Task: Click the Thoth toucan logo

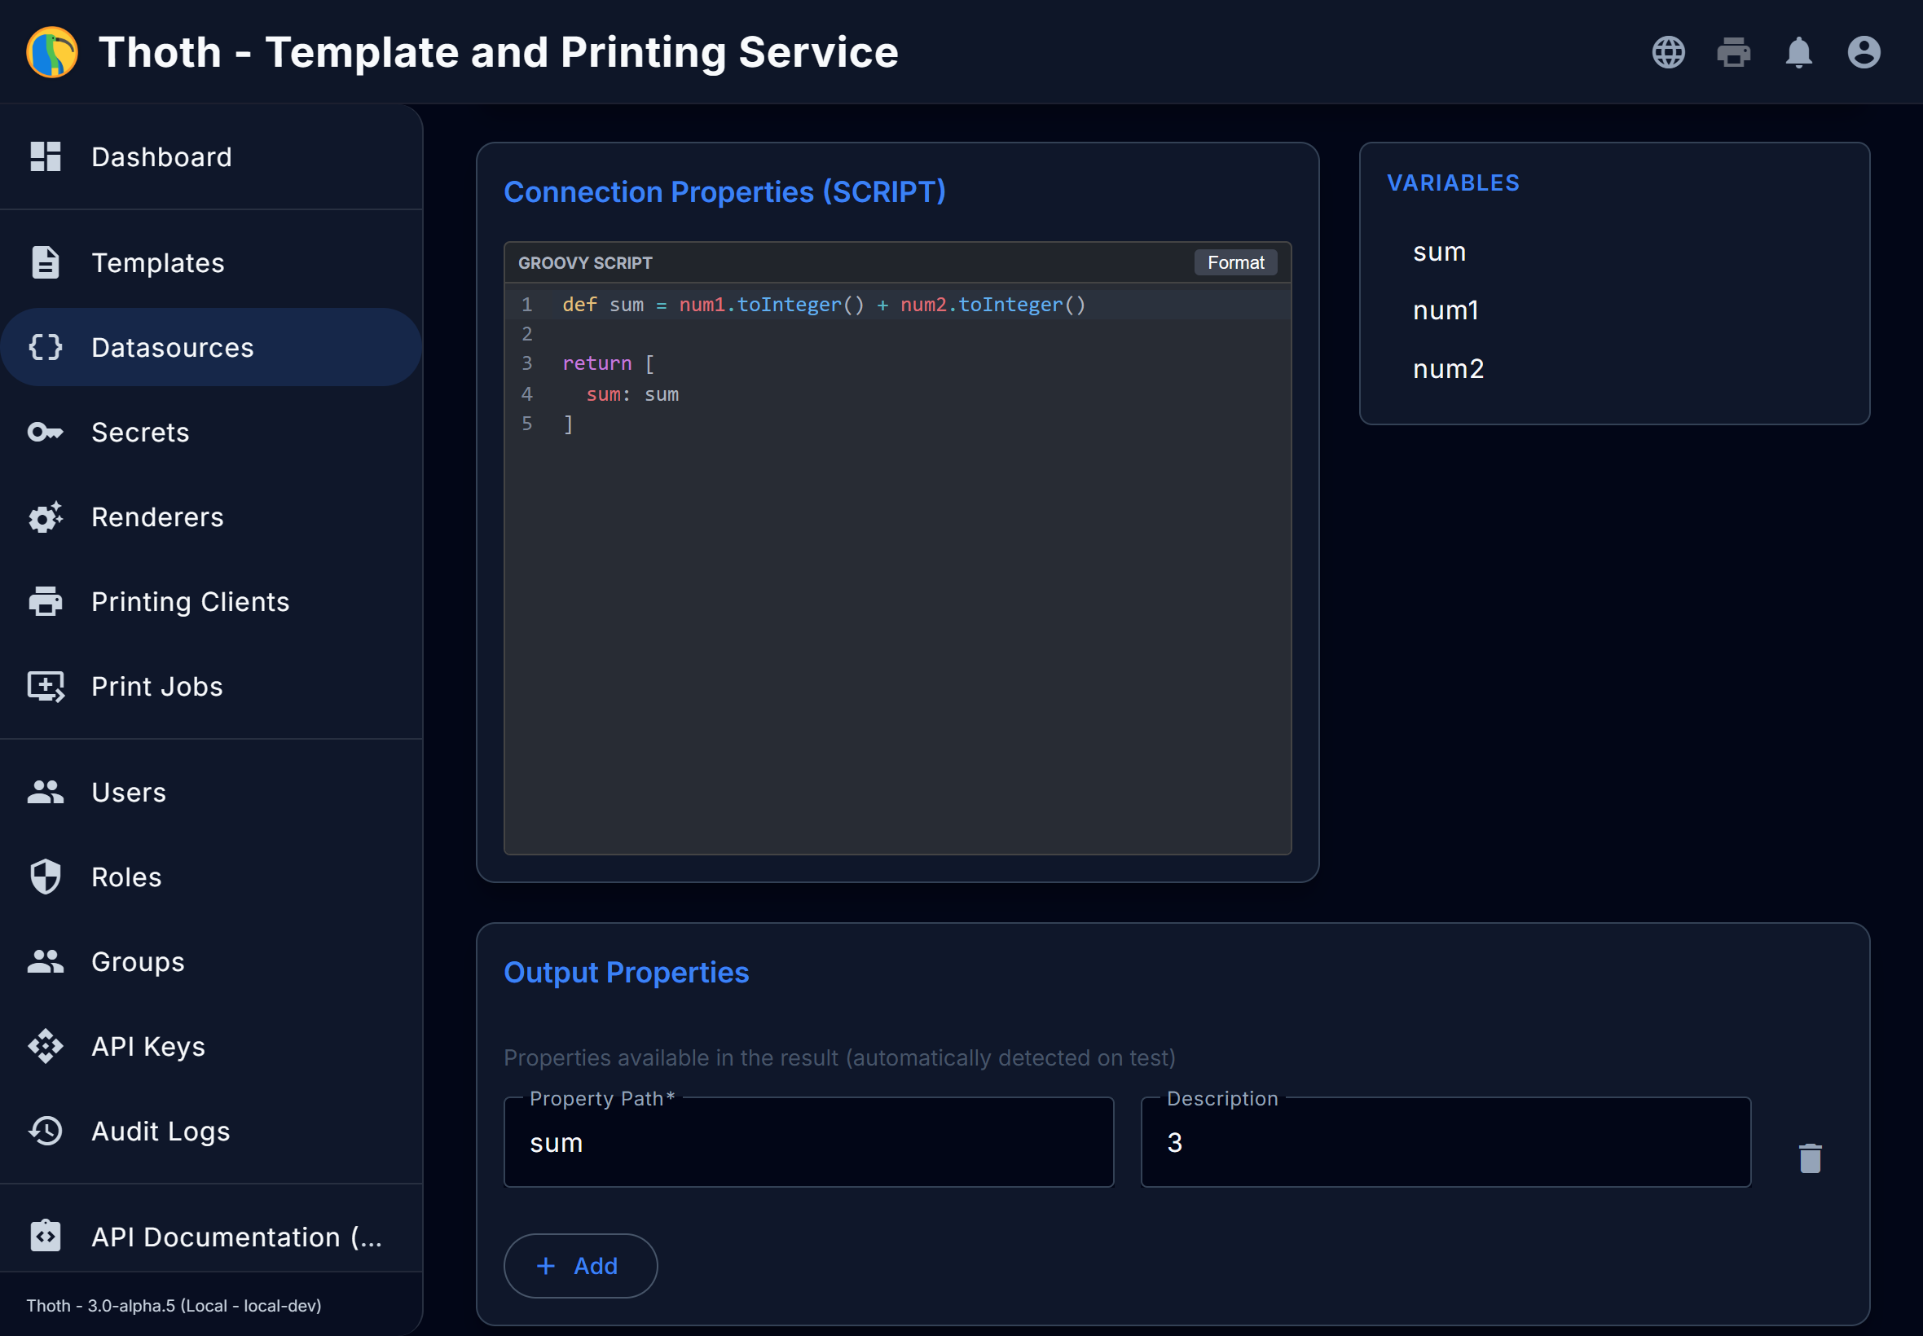Action: click(x=52, y=52)
